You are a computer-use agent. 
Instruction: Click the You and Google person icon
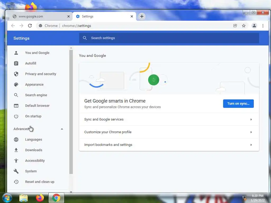pyautogui.click(x=16, y=53)
